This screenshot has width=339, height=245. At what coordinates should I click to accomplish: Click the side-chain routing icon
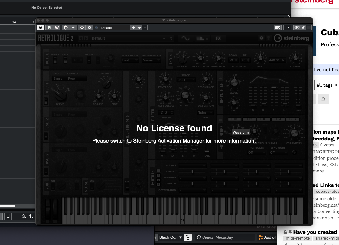82,27
